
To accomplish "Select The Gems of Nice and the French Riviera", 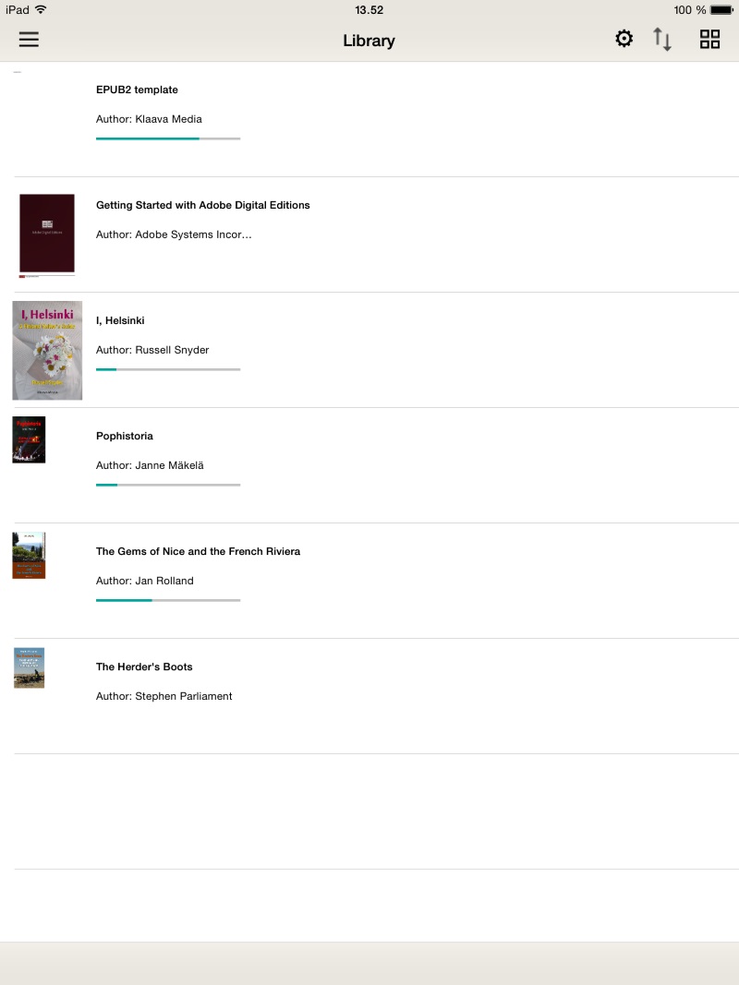I will tap(198, 551).
